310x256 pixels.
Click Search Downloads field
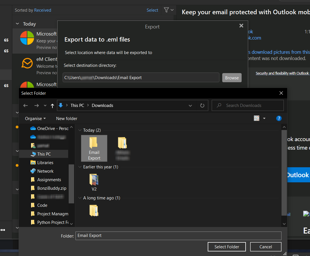pyautogui.click(x=248, y=106)
